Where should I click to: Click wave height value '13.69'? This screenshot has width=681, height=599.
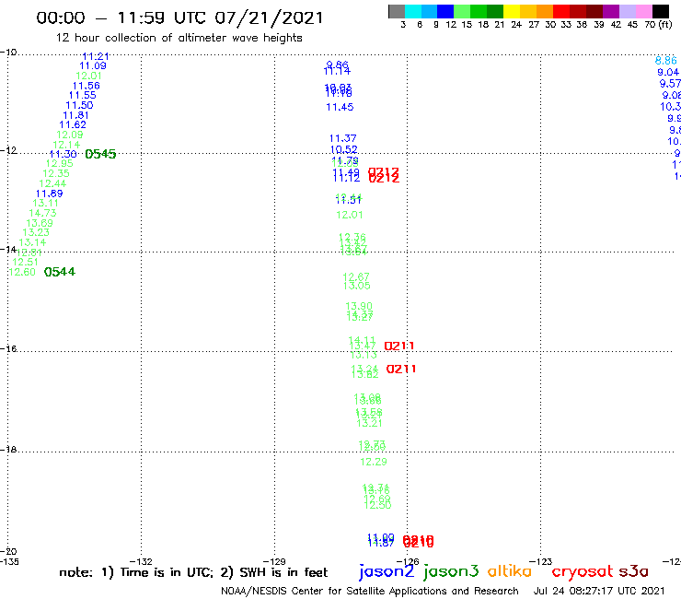tap(40, 223)
